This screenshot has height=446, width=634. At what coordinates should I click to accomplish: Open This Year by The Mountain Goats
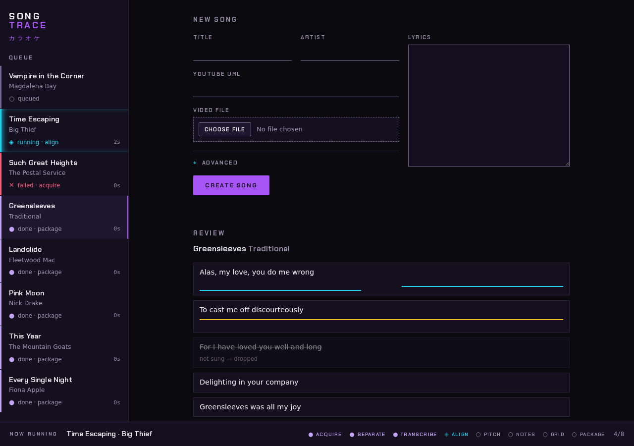(64, 348)
